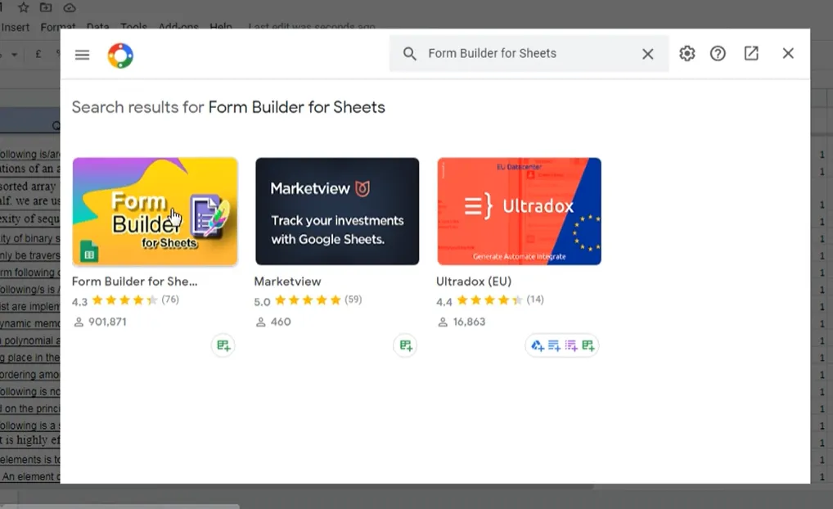
Task: Click the Marketview title link
Action: pos(287,282)
